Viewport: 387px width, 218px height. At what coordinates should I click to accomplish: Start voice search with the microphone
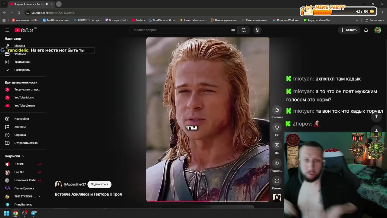click(257, 30)
